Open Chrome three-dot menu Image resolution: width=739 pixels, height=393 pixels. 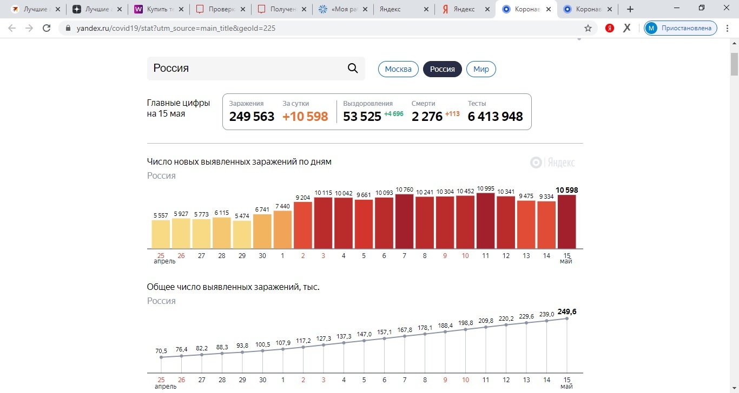(728, 28)
